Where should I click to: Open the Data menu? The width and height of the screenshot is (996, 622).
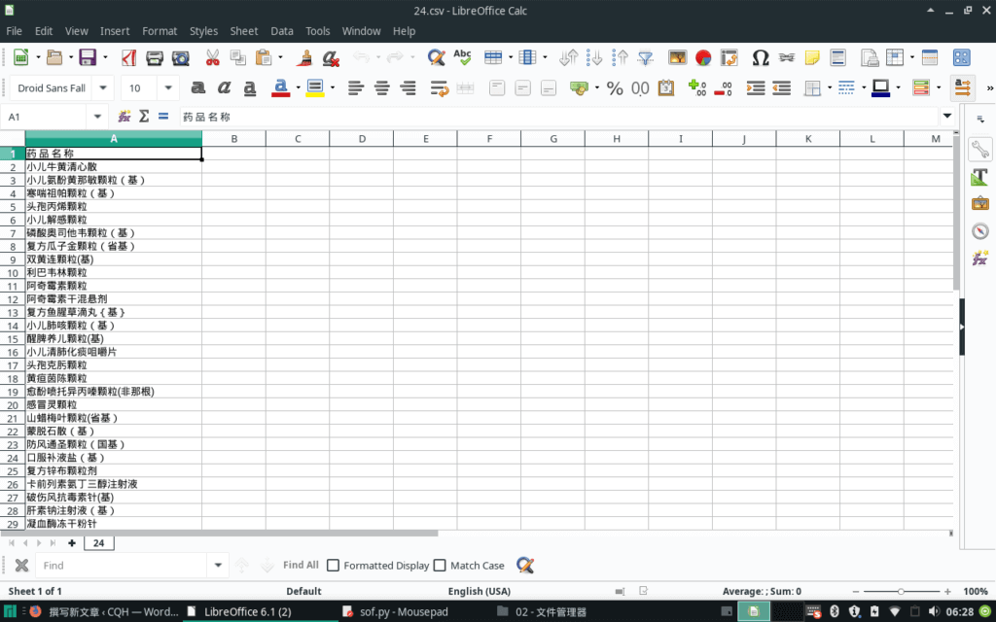pyautogui.click(x=282, y=31)
